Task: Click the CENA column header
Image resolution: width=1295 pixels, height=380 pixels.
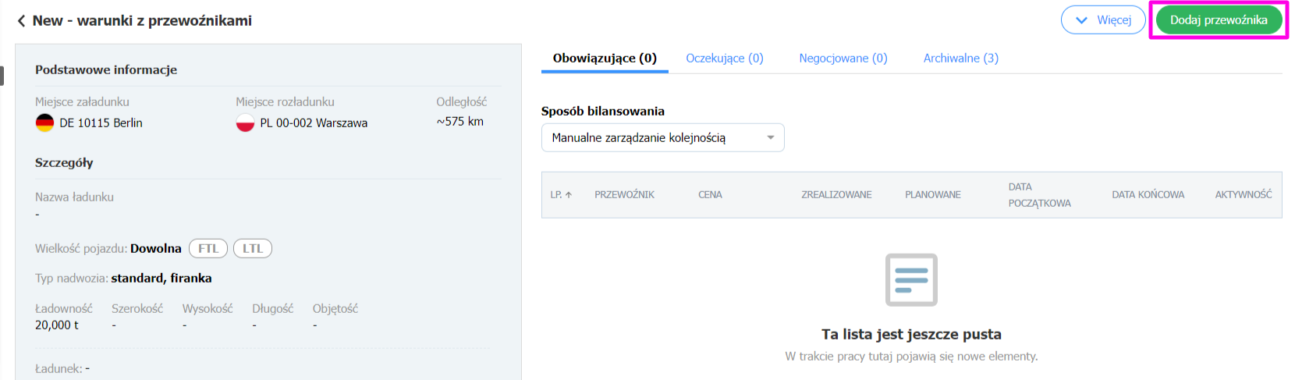Action: 710,195
